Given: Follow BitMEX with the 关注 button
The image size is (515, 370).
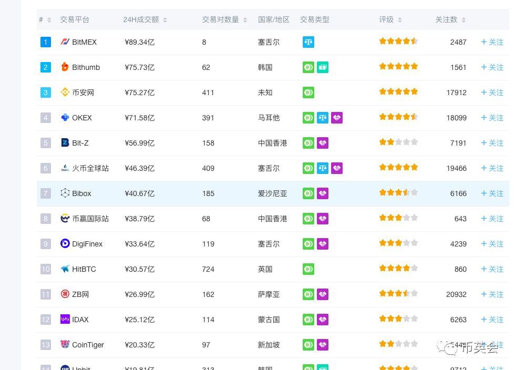Looking at the screenshot, I should pyautogui.click(x=492, y=42).
